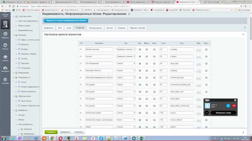Viewport: 252px width, 141px height.
Task: Open the Marketing sidebar section
Action: (x=5, y=35)
